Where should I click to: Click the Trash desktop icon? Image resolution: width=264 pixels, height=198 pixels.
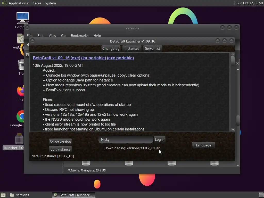[21, 65]
